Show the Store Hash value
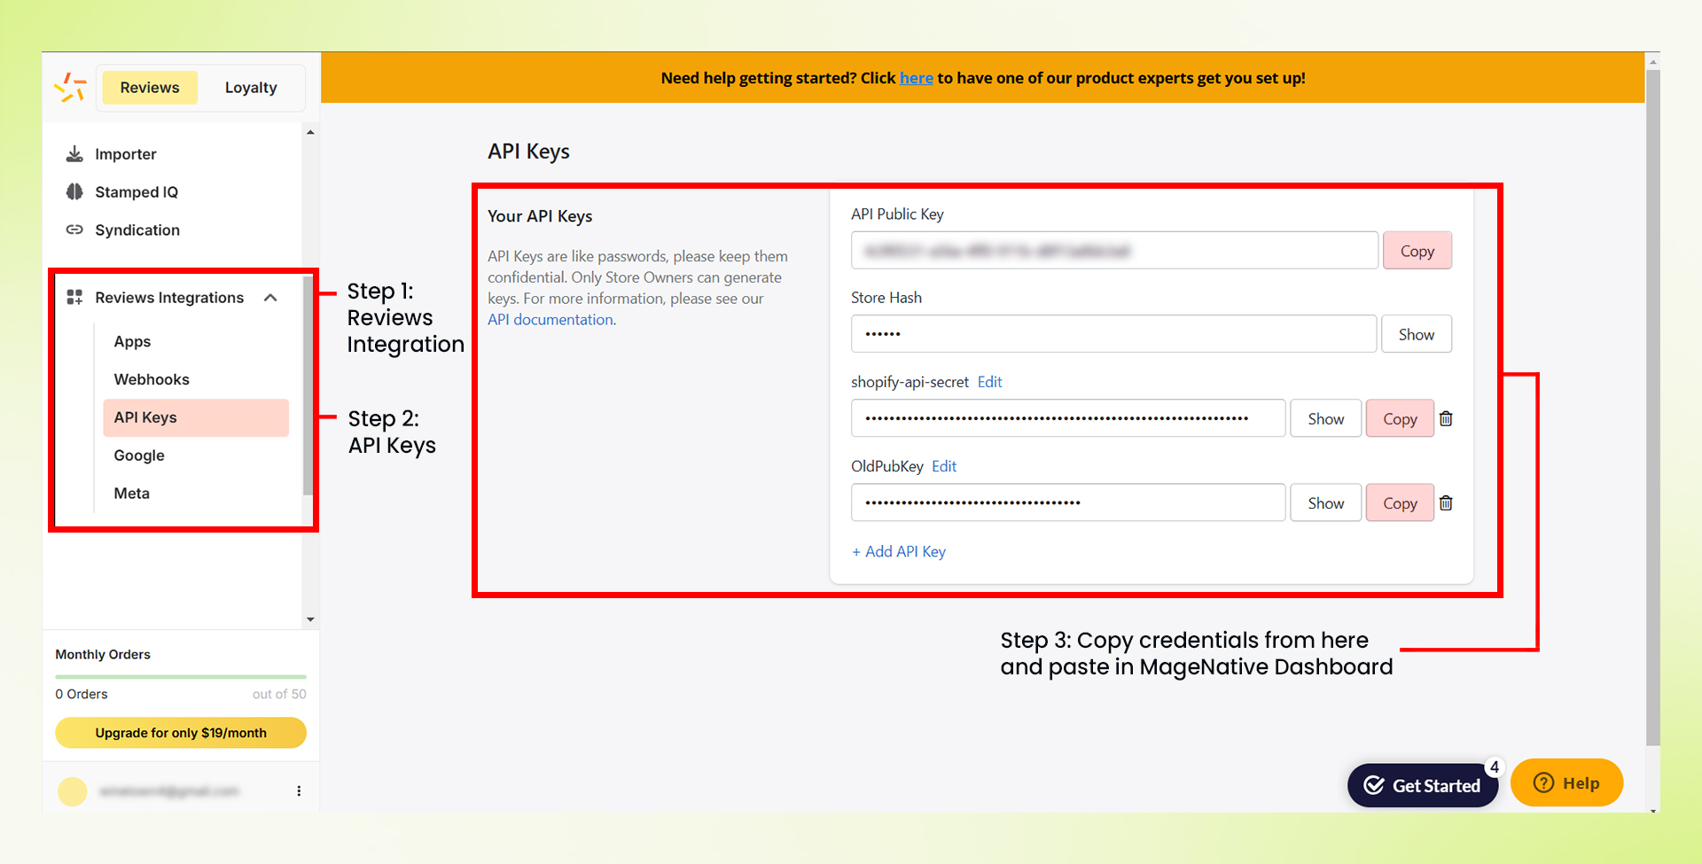Screen dimensions: 1702x864 (1416, 333)
